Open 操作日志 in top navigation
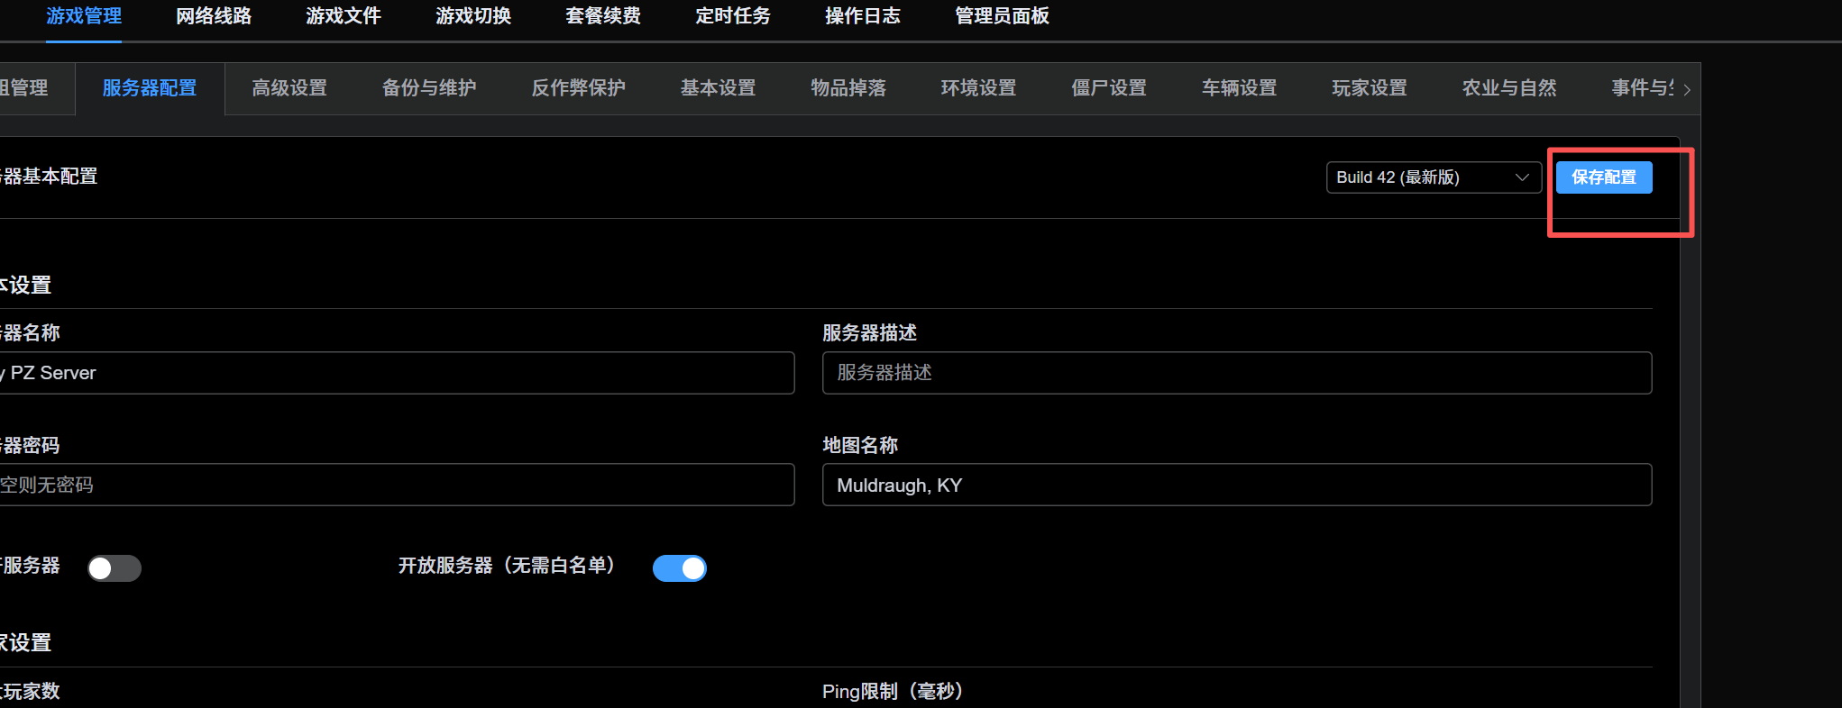Viewport: 1842px width, 708px height. click(x=862, y=16)
